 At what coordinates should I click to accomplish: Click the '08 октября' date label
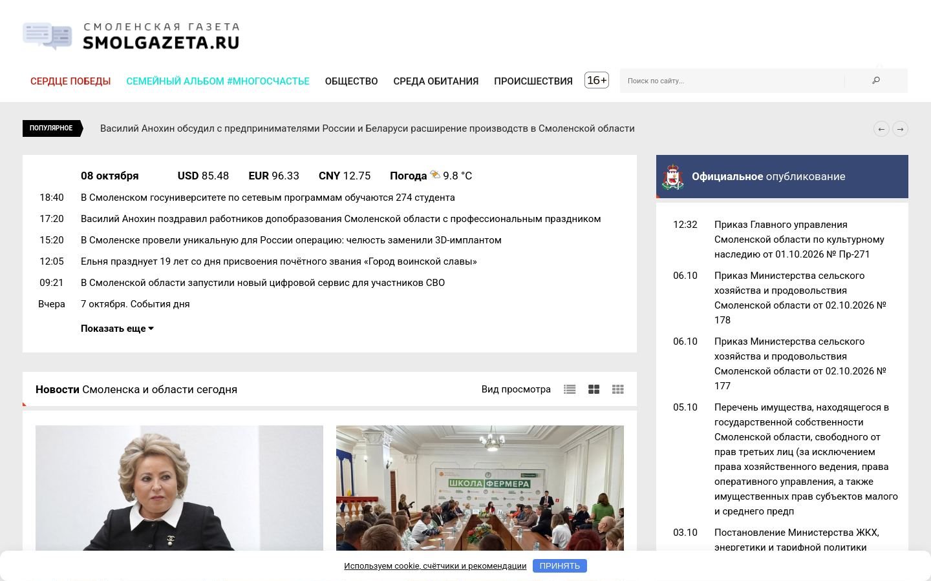click(110, 176)
